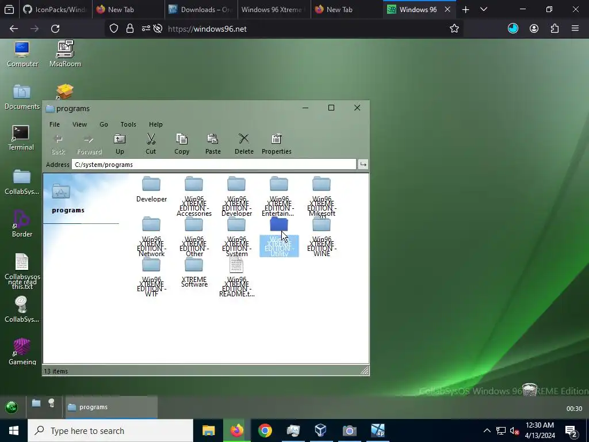Open Firefox account profile icon
The height and width of the screenshot is (442, 589).
tap(534, 29)
